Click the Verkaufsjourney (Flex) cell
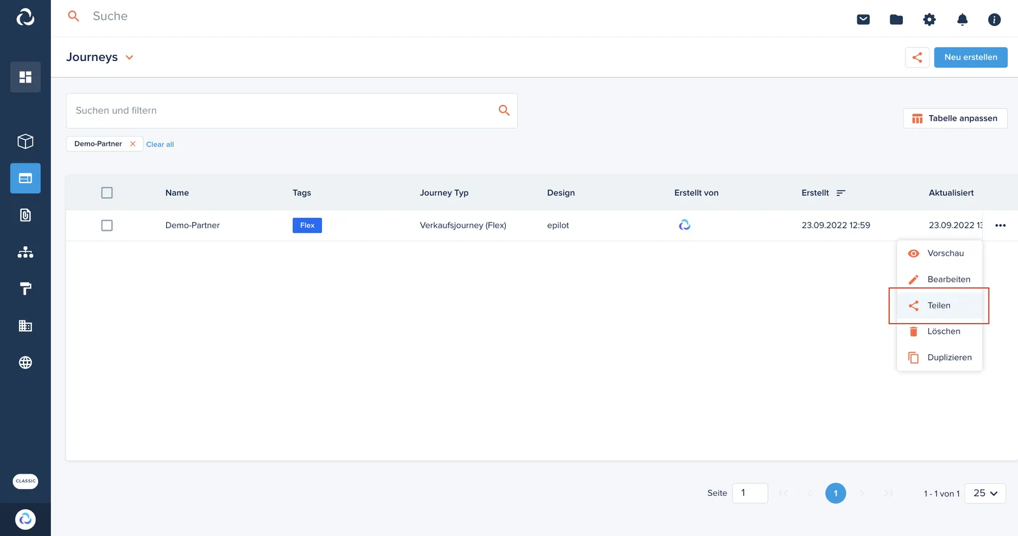 463,226
